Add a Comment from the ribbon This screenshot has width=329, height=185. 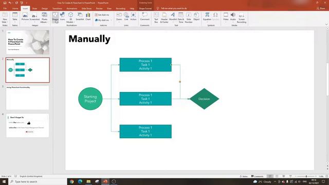pos(144,17)
